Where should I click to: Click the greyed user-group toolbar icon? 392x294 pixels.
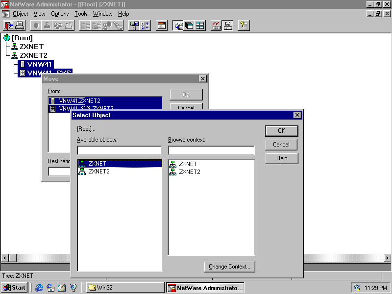[x=58, y=25]
